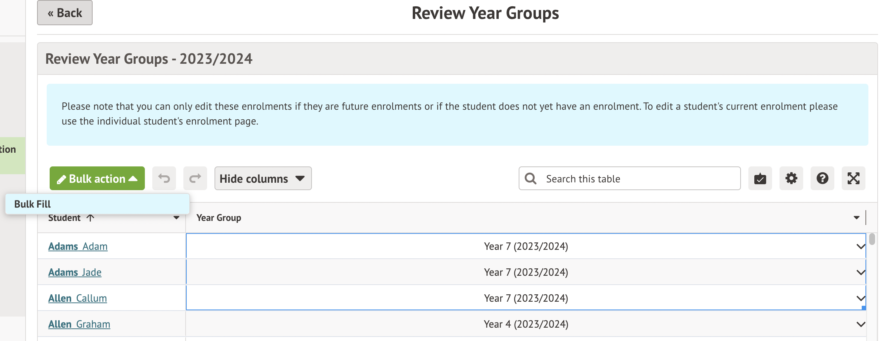Screen dimensions: 881x341
Task: Expand table to fullscreen
Action: 853,178
